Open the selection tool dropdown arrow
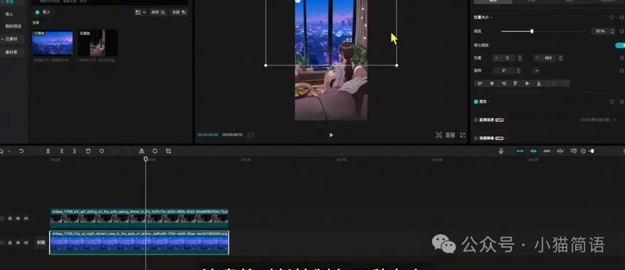625x270 pixels. (x=9, y=151)
